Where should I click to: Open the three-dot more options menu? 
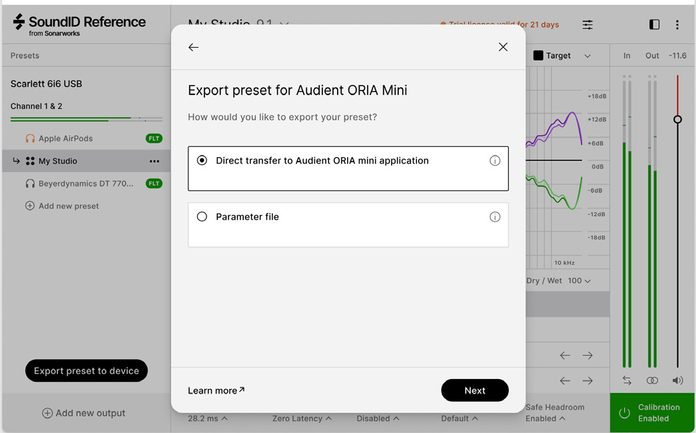tap(677, 25)
